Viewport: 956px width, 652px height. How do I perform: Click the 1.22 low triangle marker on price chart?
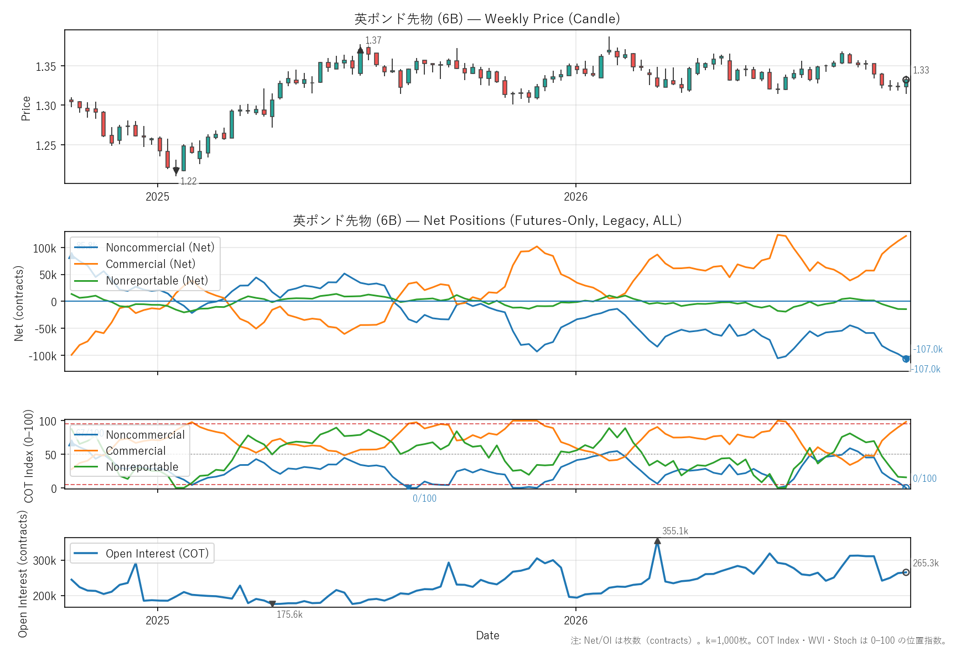pyautogui.click(x=176, y=172)
